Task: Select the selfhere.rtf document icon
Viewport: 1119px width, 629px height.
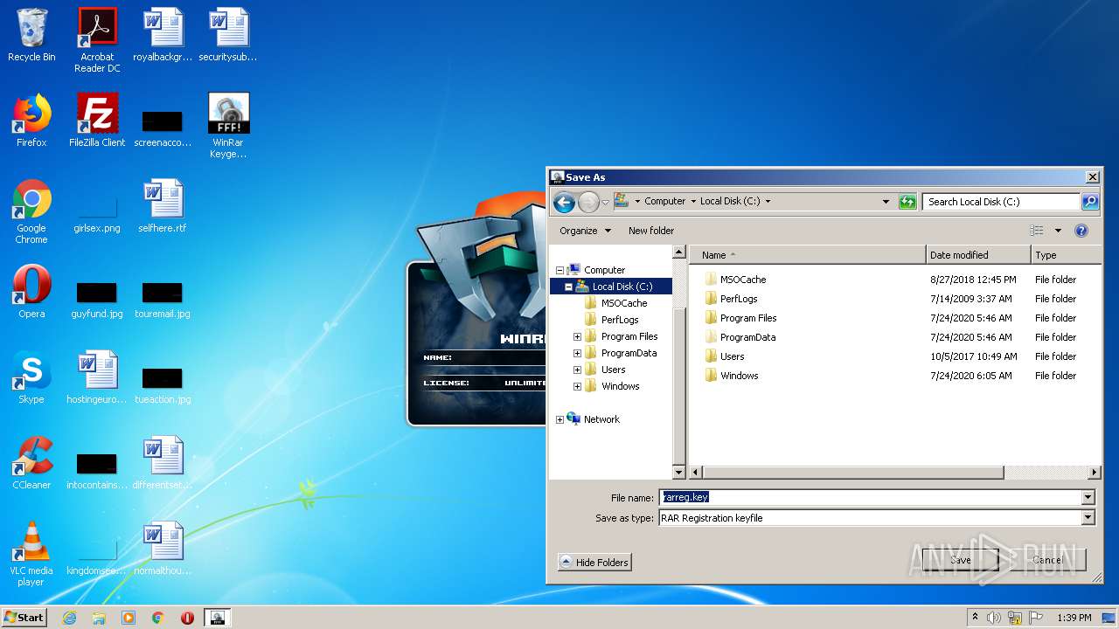Action: click(x=163, y=206)
